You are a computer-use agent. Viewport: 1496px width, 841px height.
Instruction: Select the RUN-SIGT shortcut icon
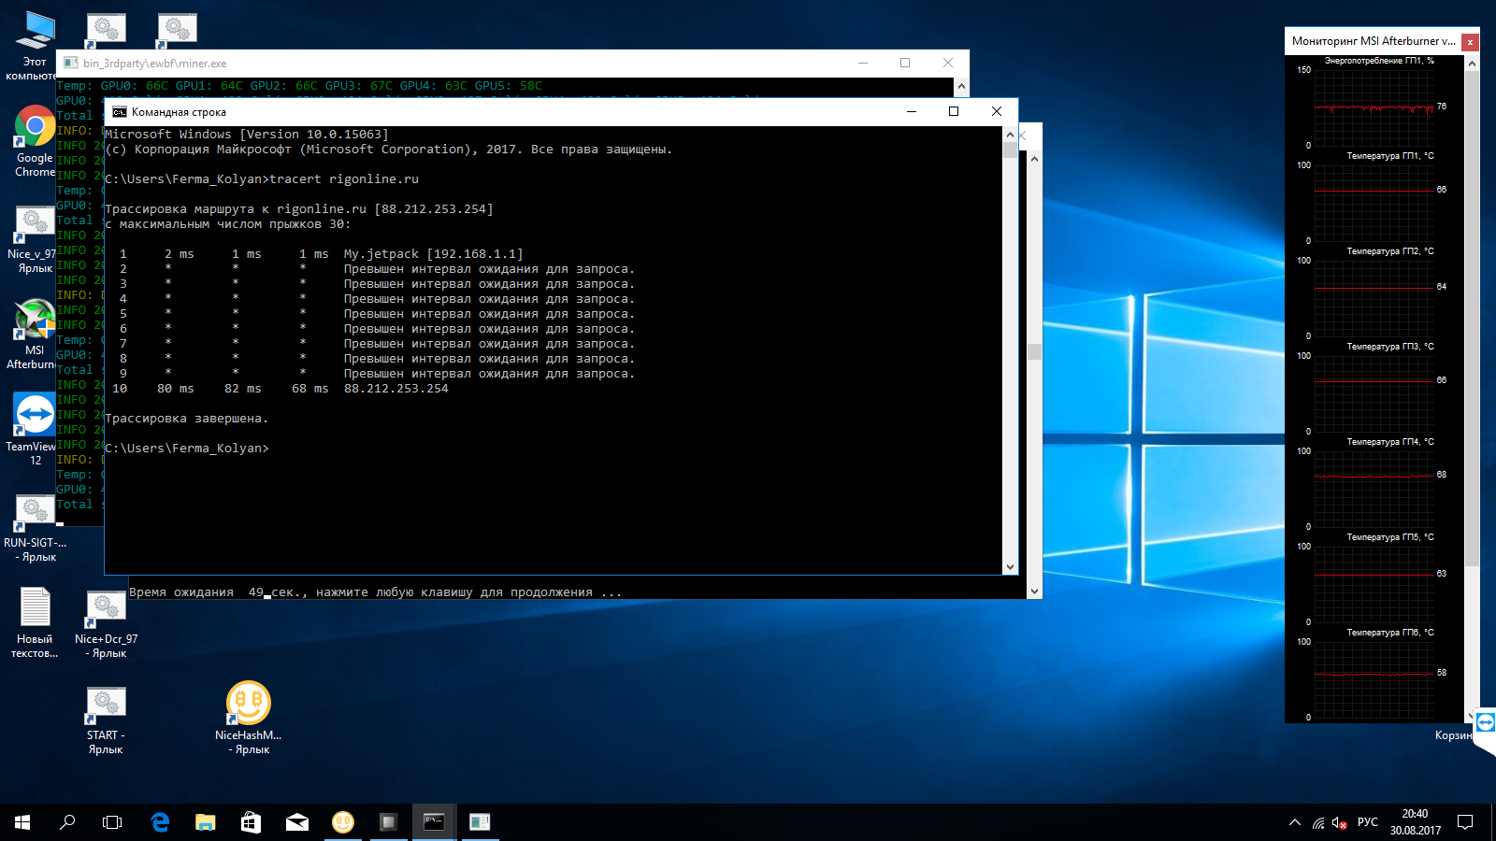point(36,528)
